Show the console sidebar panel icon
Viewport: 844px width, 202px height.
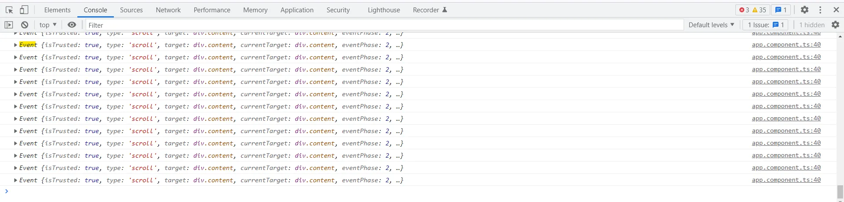point(9,25)
